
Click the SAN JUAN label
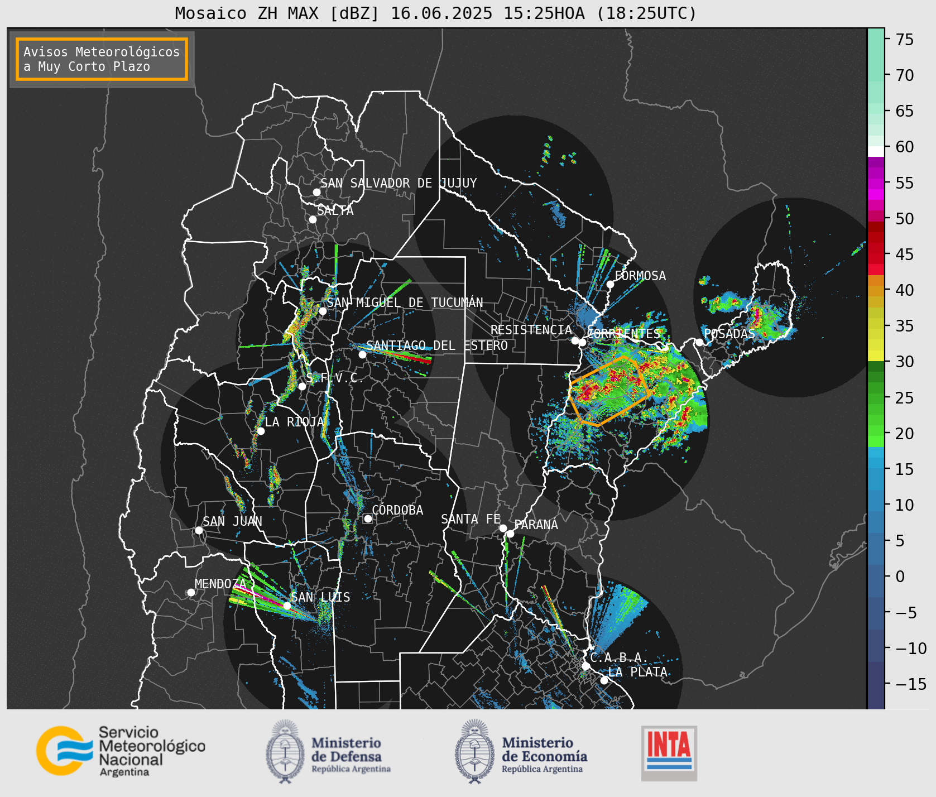click(232, 521)
